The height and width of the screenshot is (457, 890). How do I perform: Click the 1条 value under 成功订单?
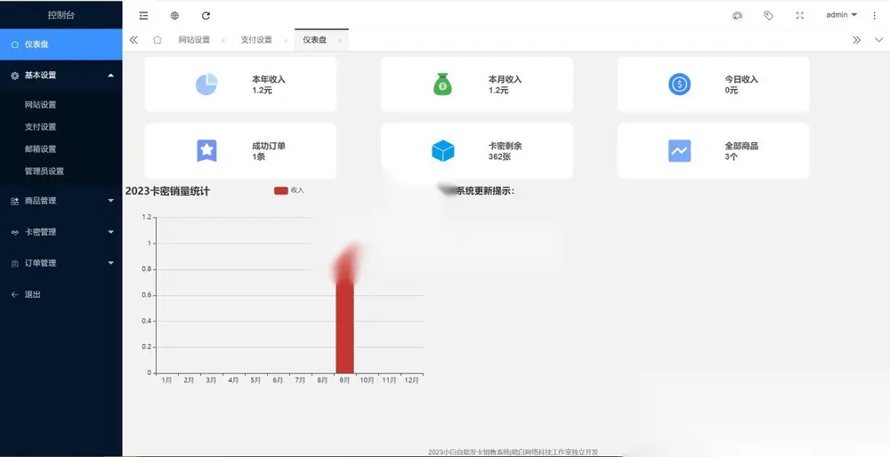click(x=259, y=156)
